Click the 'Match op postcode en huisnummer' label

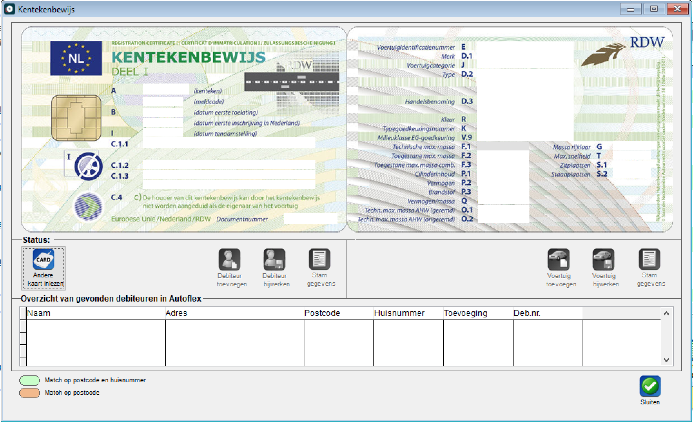95,380
